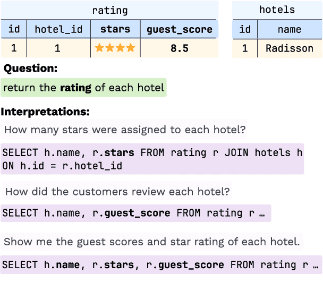Select the 8.5 guest score cell
This screenshot has height=291, width=323.
point(180,49)
